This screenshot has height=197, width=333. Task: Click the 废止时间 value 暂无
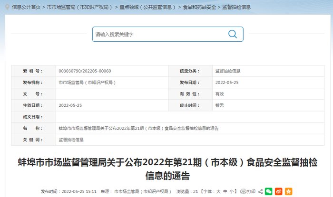tap(220, 105)
